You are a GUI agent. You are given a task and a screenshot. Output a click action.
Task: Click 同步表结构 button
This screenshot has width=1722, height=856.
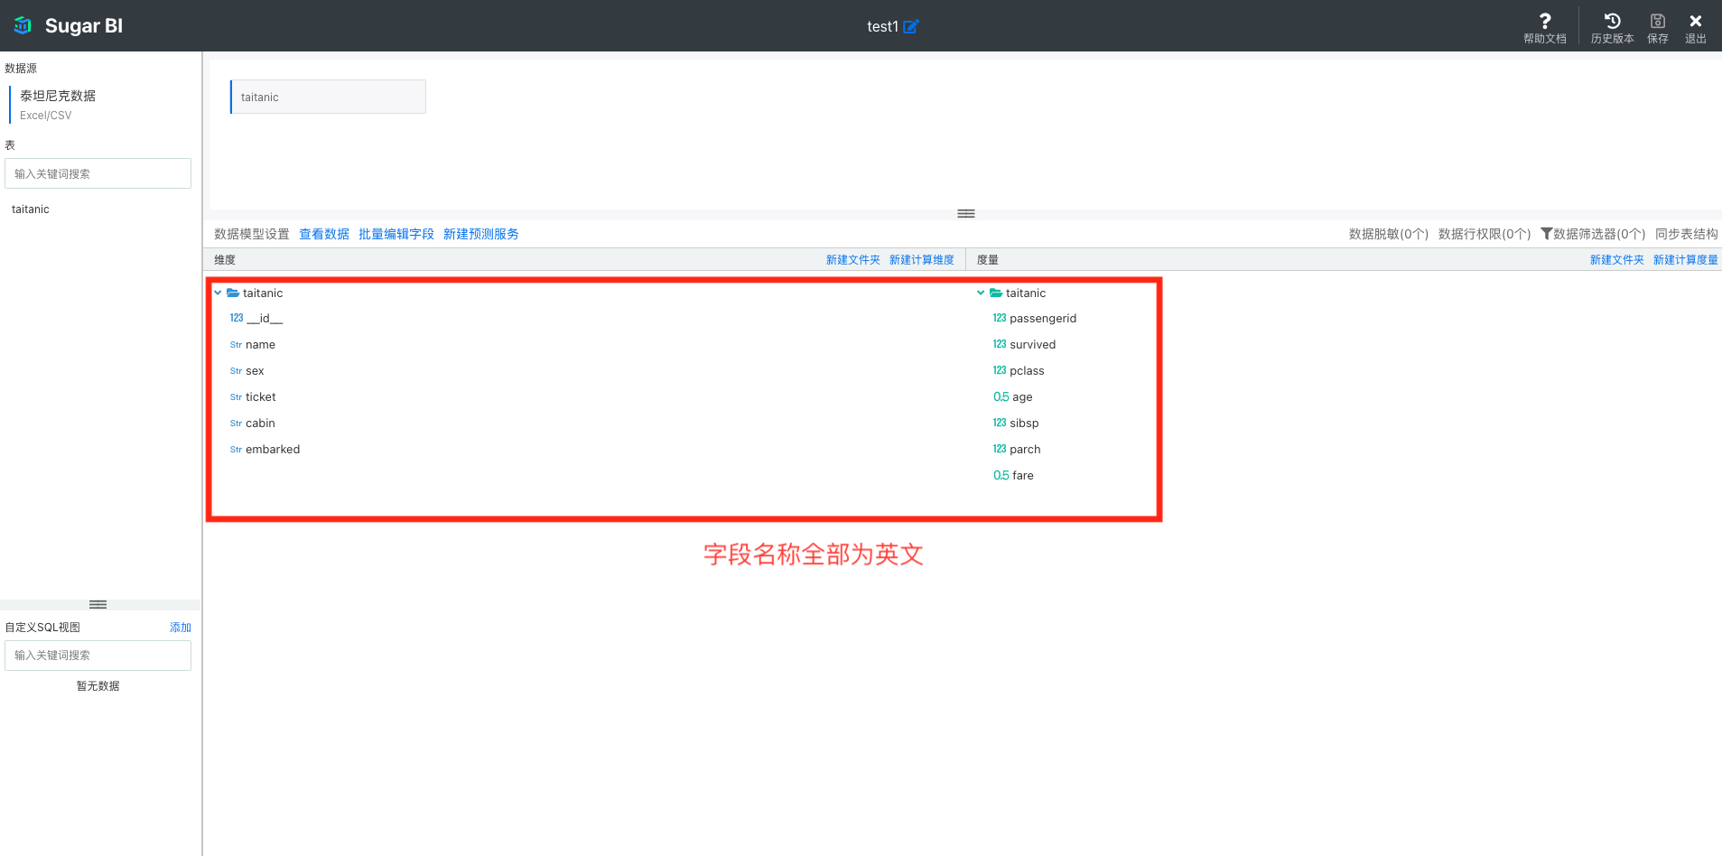(1687, 234)
